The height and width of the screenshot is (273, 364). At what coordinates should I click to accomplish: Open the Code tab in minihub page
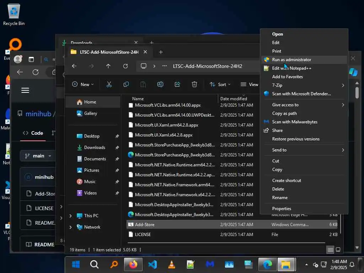tap(33, 133)
